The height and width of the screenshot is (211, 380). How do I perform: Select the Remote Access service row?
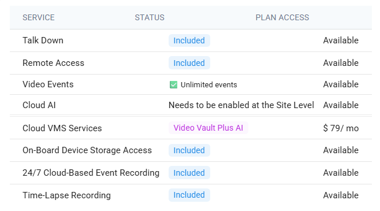click(x=191, y=63)
